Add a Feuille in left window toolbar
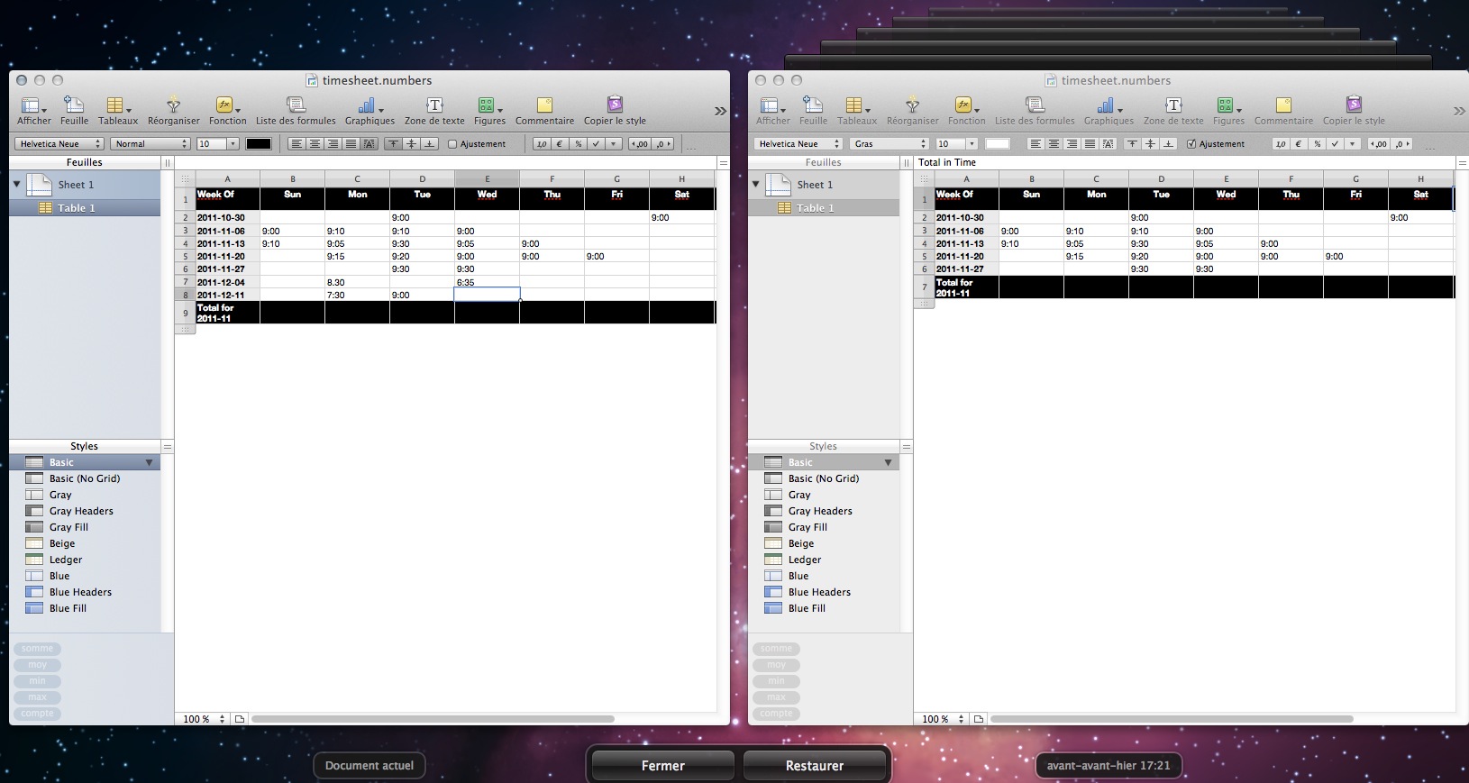 [74, 111]
